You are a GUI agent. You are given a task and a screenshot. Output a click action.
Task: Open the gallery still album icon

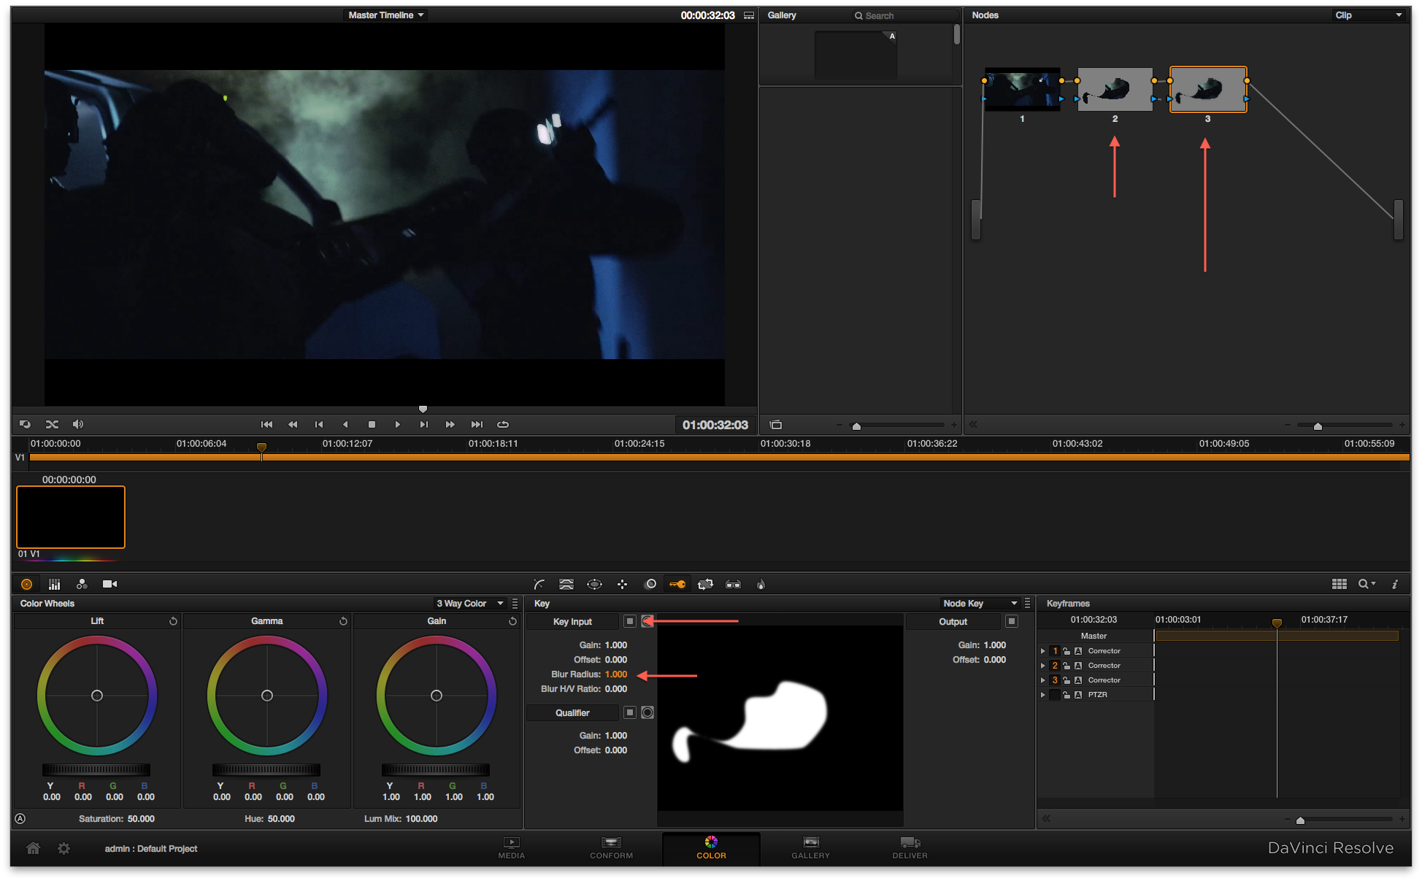tap(776, 425)
